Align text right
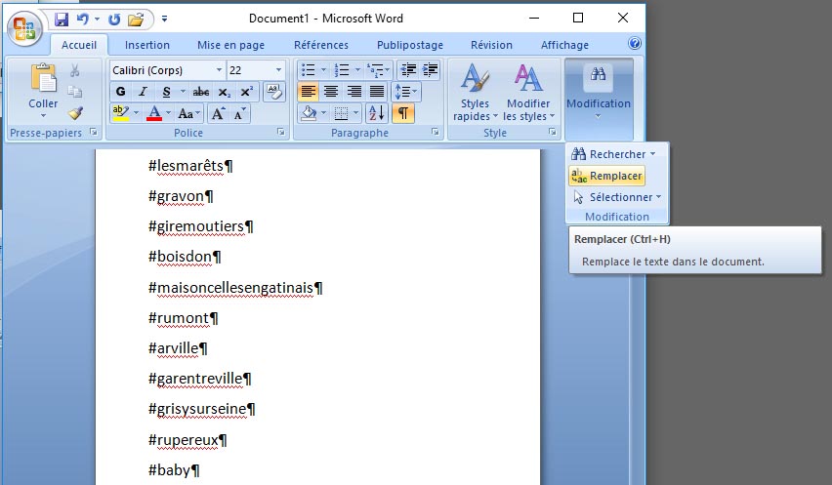Screen dimensions: 832x485 (x=354, y=92)
